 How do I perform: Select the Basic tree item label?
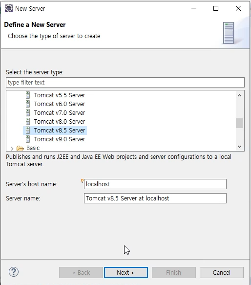pos(33,148)
